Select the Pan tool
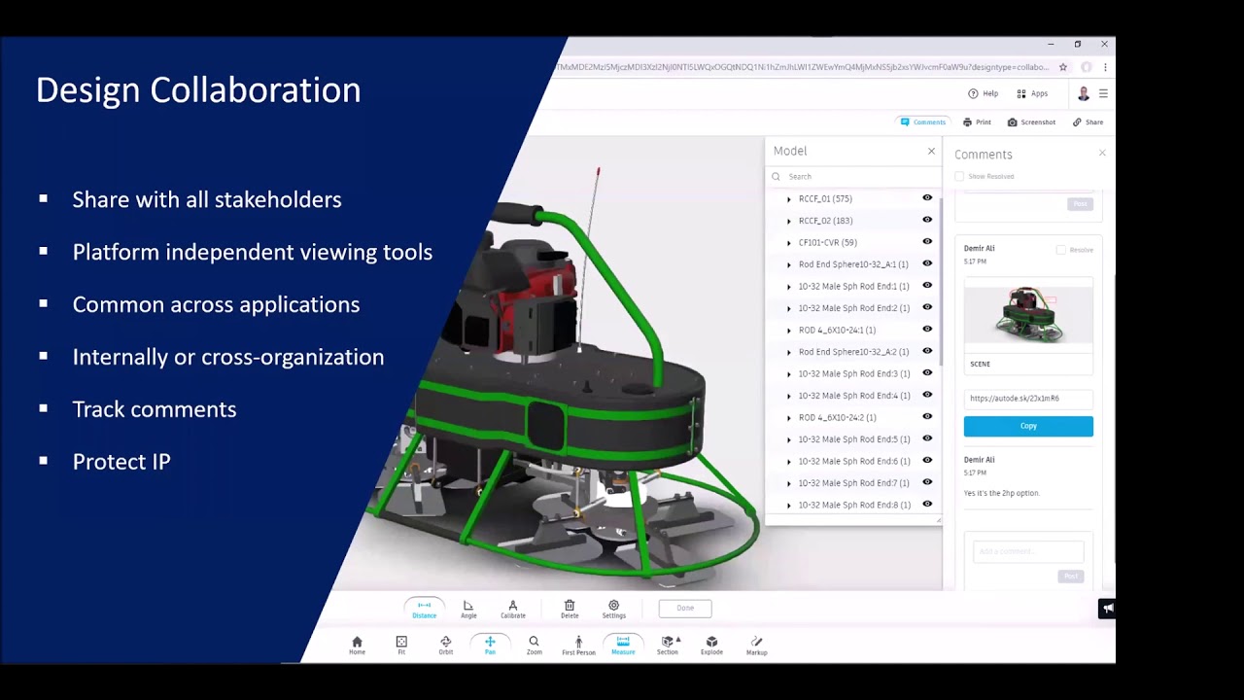The height and width of the screenshot is (700, 1244). (490, 645)
